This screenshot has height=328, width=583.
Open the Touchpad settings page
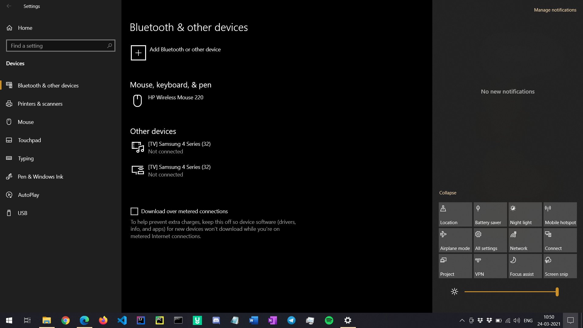[29, 140]
